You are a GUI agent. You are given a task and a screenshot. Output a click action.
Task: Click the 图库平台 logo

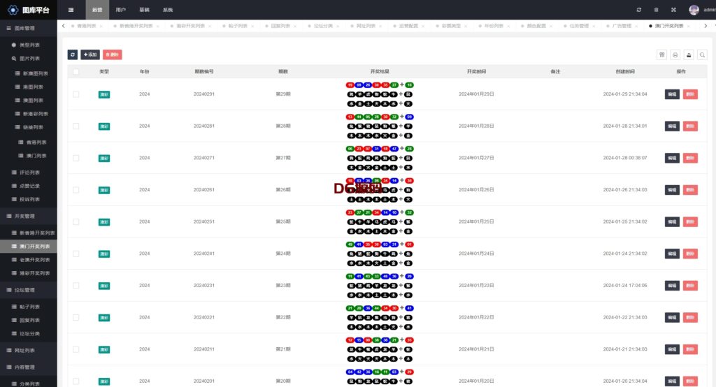point(28,10)
